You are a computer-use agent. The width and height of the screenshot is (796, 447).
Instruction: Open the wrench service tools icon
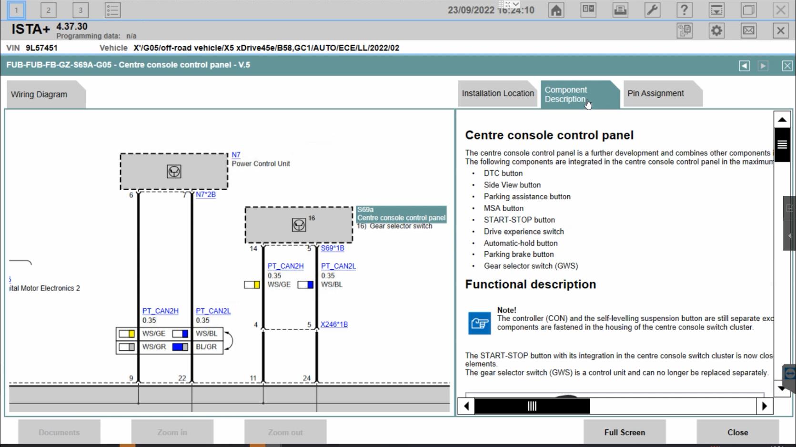[x=652, y=10]
